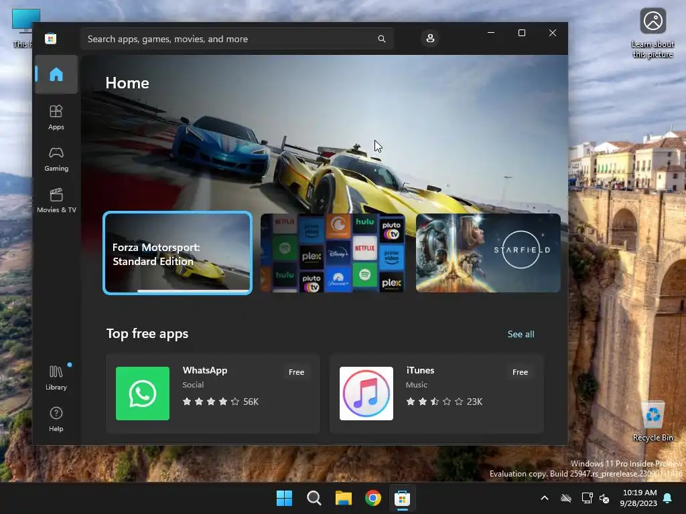Viewport: 686px width, 514px height.
Task: Open the iTunes app icon
Action: (x=366, y=394)
